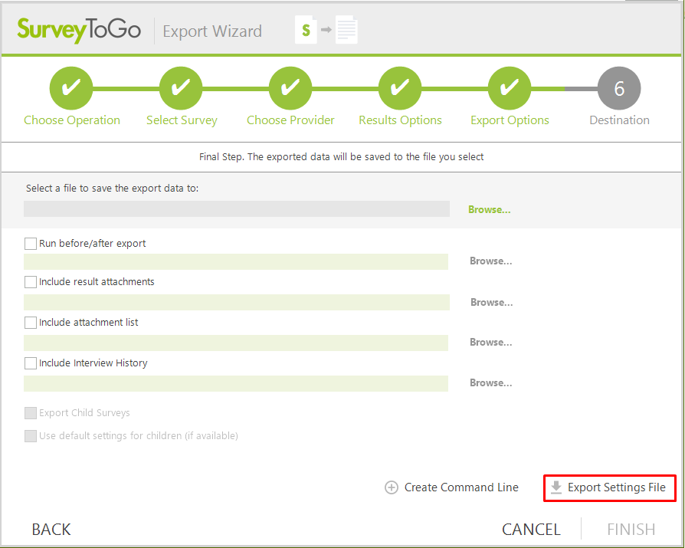The image size is (685, 548).
Task: Click the Export Settings File text
Action: tap(617, 487)
